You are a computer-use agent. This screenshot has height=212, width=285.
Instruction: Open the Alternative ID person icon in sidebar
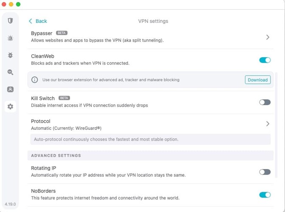tap(10, 89)
